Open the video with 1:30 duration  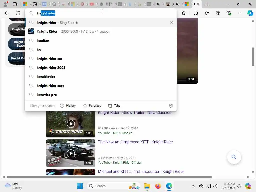(187, 51)
